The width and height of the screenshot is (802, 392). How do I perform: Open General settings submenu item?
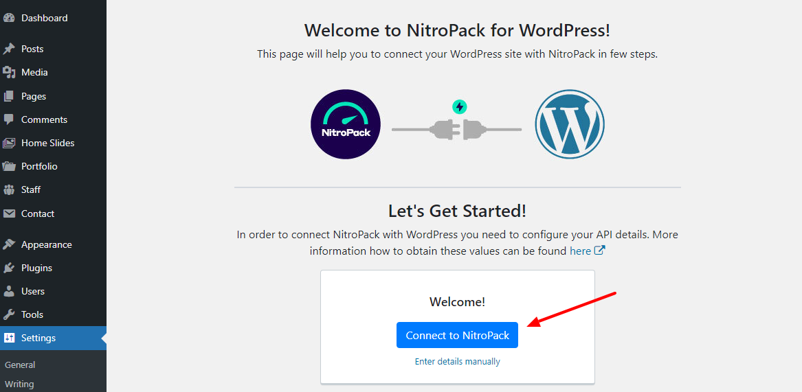pos(20,365)
